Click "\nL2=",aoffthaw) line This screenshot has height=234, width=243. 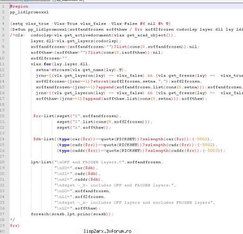78,208
